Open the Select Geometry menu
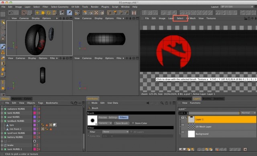Image resolution: width=257 pixels, height=156 pixels. [x=60, y=7]
